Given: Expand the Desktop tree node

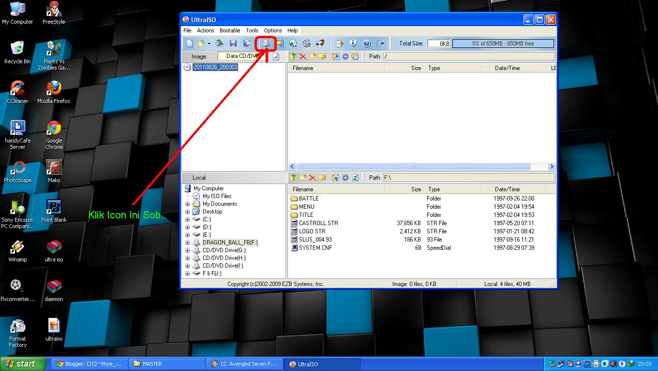Looking at the screenshot, I should (x=188, y=212).
